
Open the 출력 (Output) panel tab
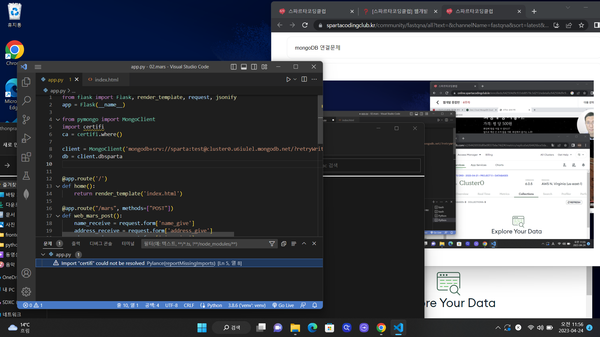pos(76,243)
